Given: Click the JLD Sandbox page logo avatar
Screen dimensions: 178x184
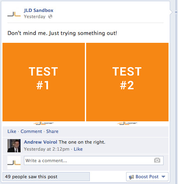Looking at the screenshot, I should point(14,14).
